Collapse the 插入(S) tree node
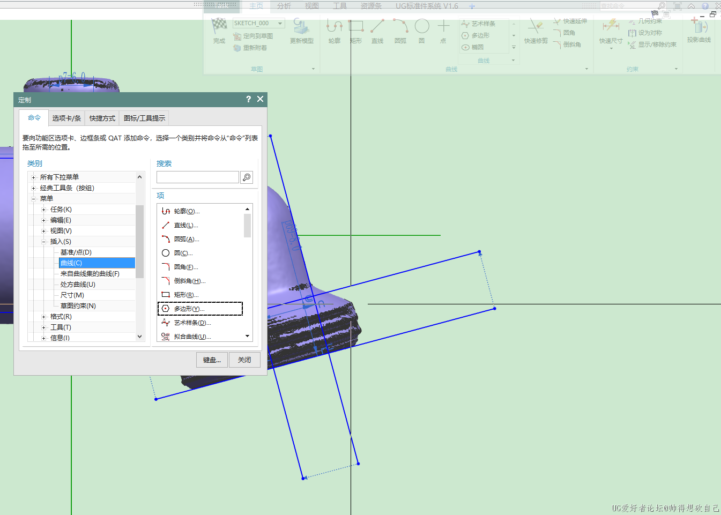Image resolution: width=721 pixels, height=515 pixels. click(43, 242)
